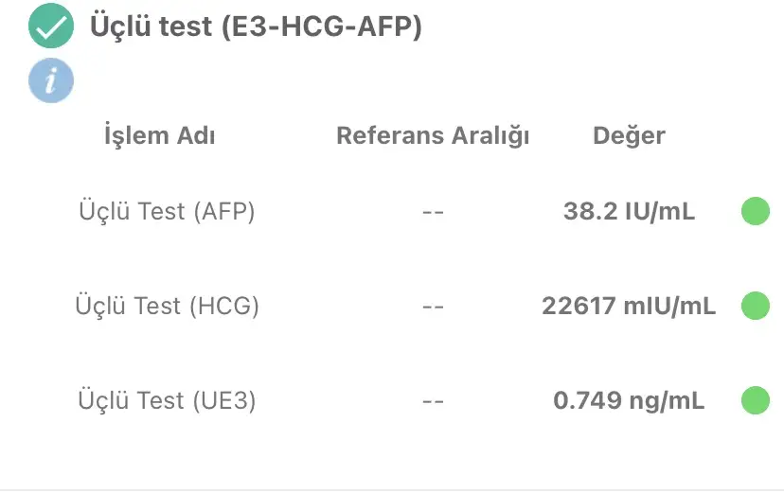The height and width of the screenshot is (493, 784).
Task: Open the 'Üçlü Test (UE3)' row label
Action: (167, 400)
